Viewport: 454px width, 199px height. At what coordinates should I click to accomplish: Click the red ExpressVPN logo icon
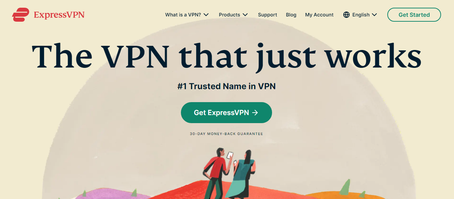point(21,15)
